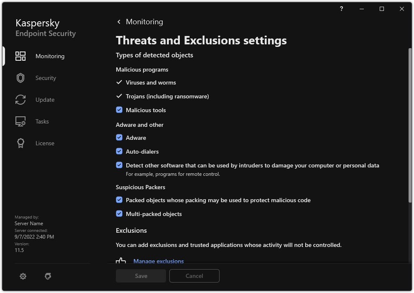Screen dimensions: 414x293
Task: Toggle the Auto-dialers checkbox
Action: 119,152
